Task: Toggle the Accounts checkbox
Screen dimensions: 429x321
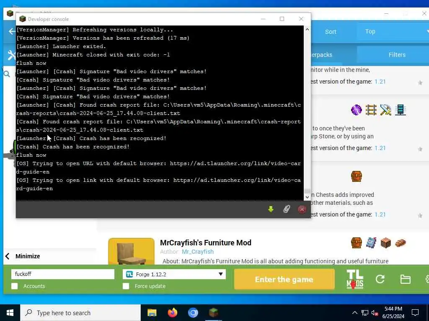Action: coord(15,286)
